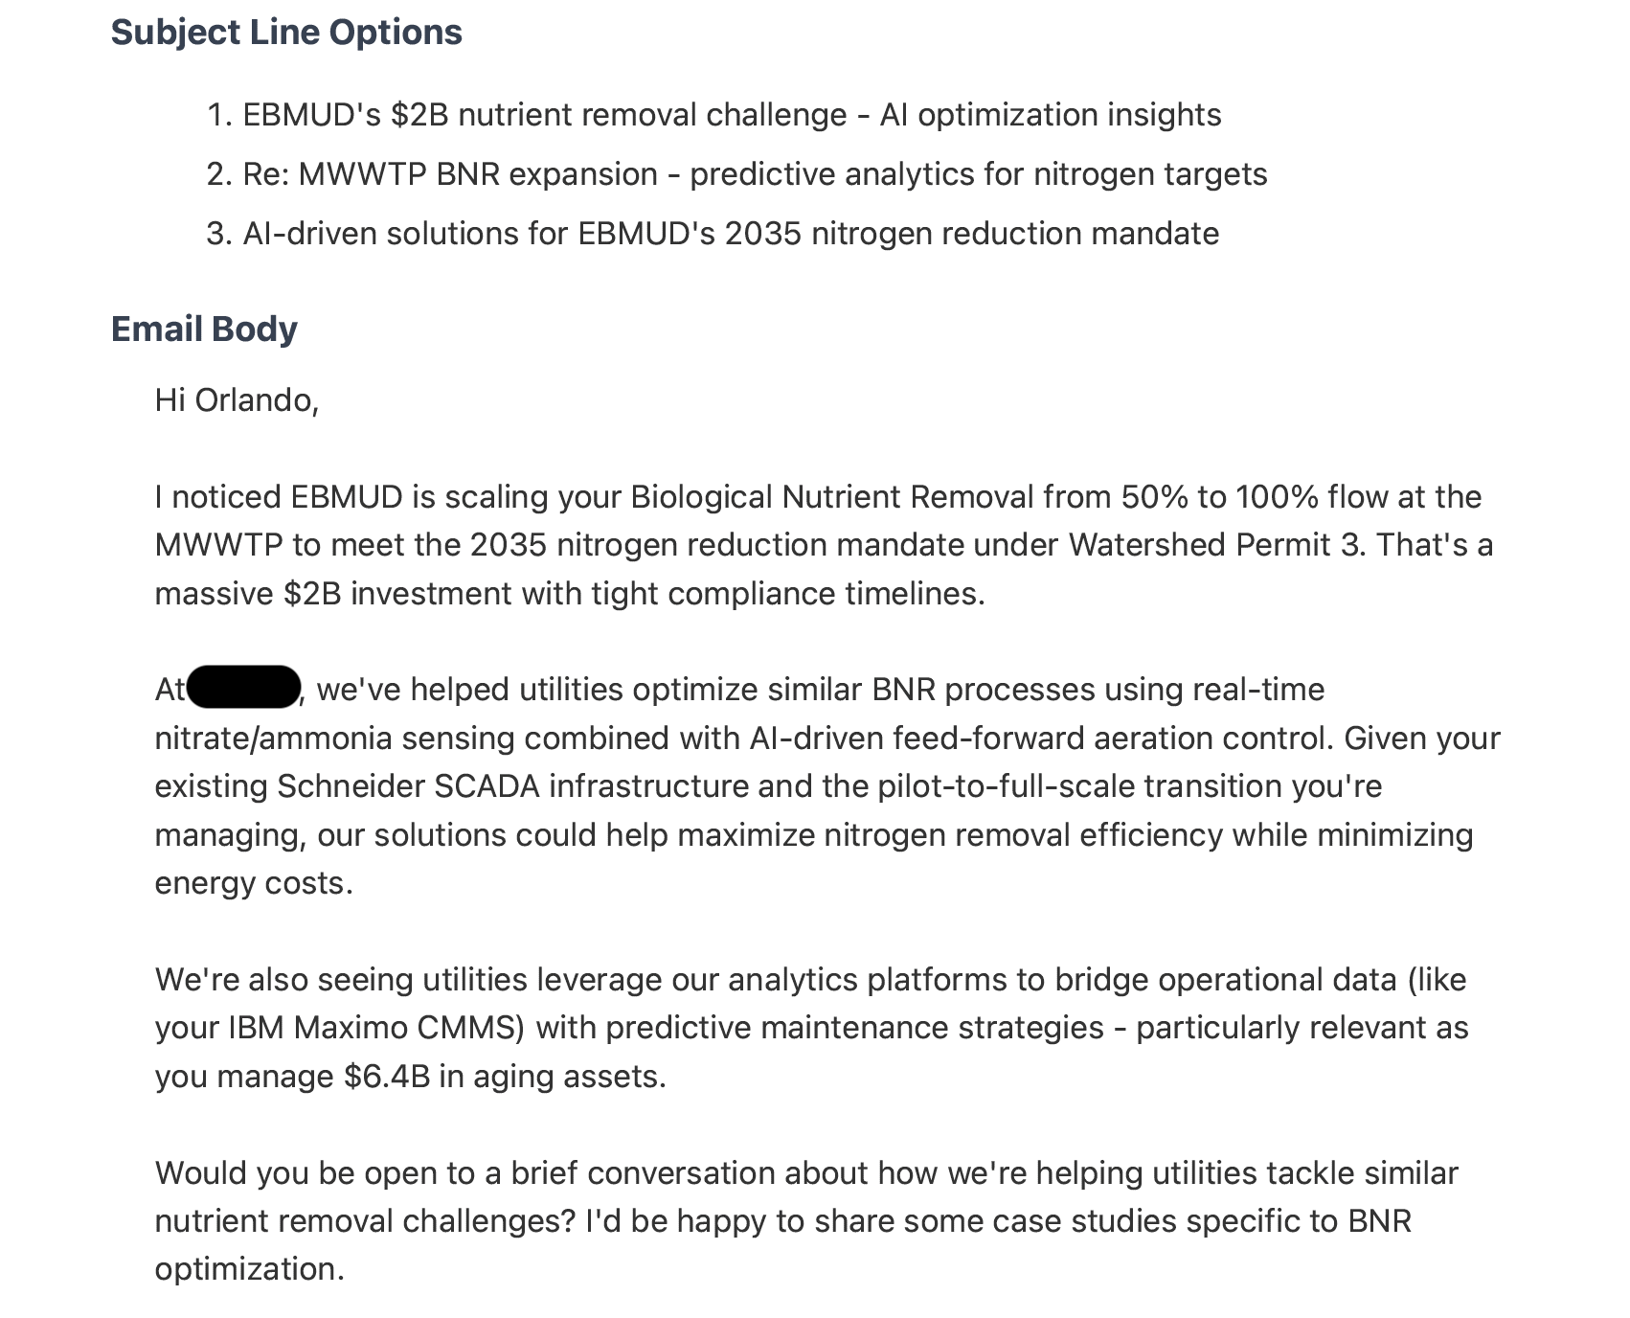Click the blacked-out redacted company name
This screenshot has height=1318, width=1630.
tap(243, 688)
